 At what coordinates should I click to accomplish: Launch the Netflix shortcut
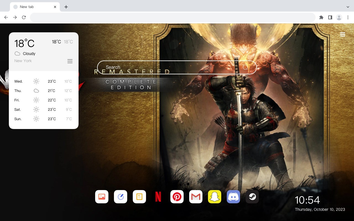point(158,197)
